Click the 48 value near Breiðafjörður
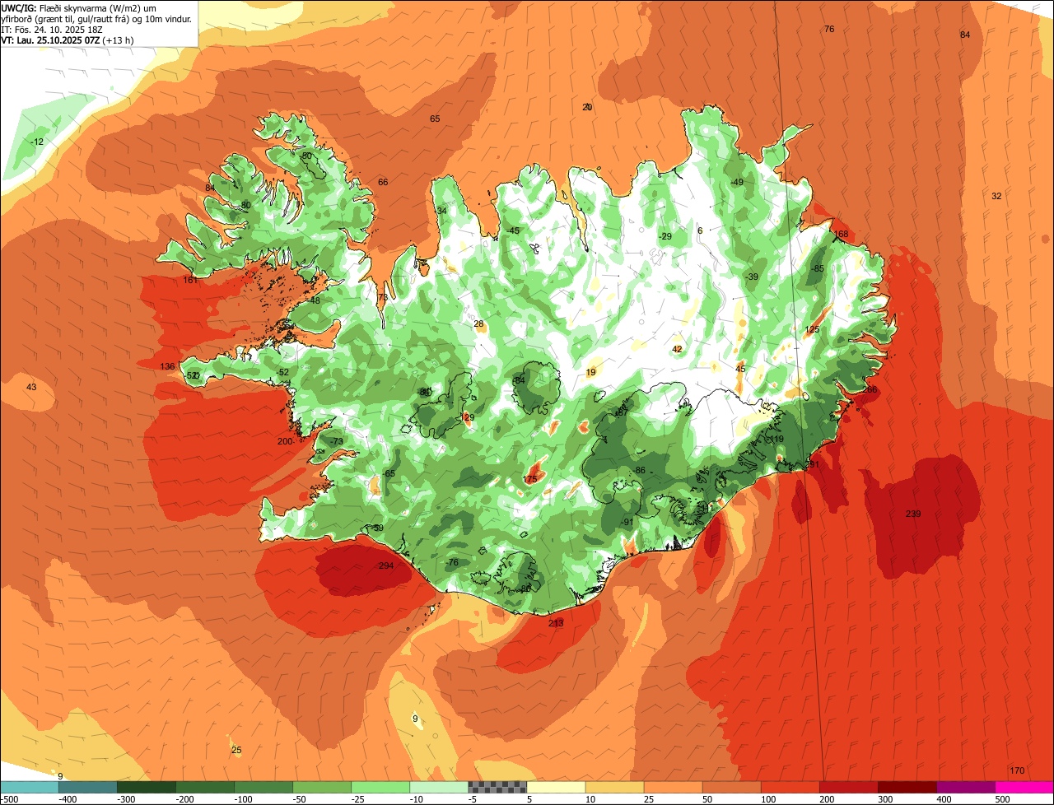The width and height of the screenshot is (1054, 805). pos(315,300)
